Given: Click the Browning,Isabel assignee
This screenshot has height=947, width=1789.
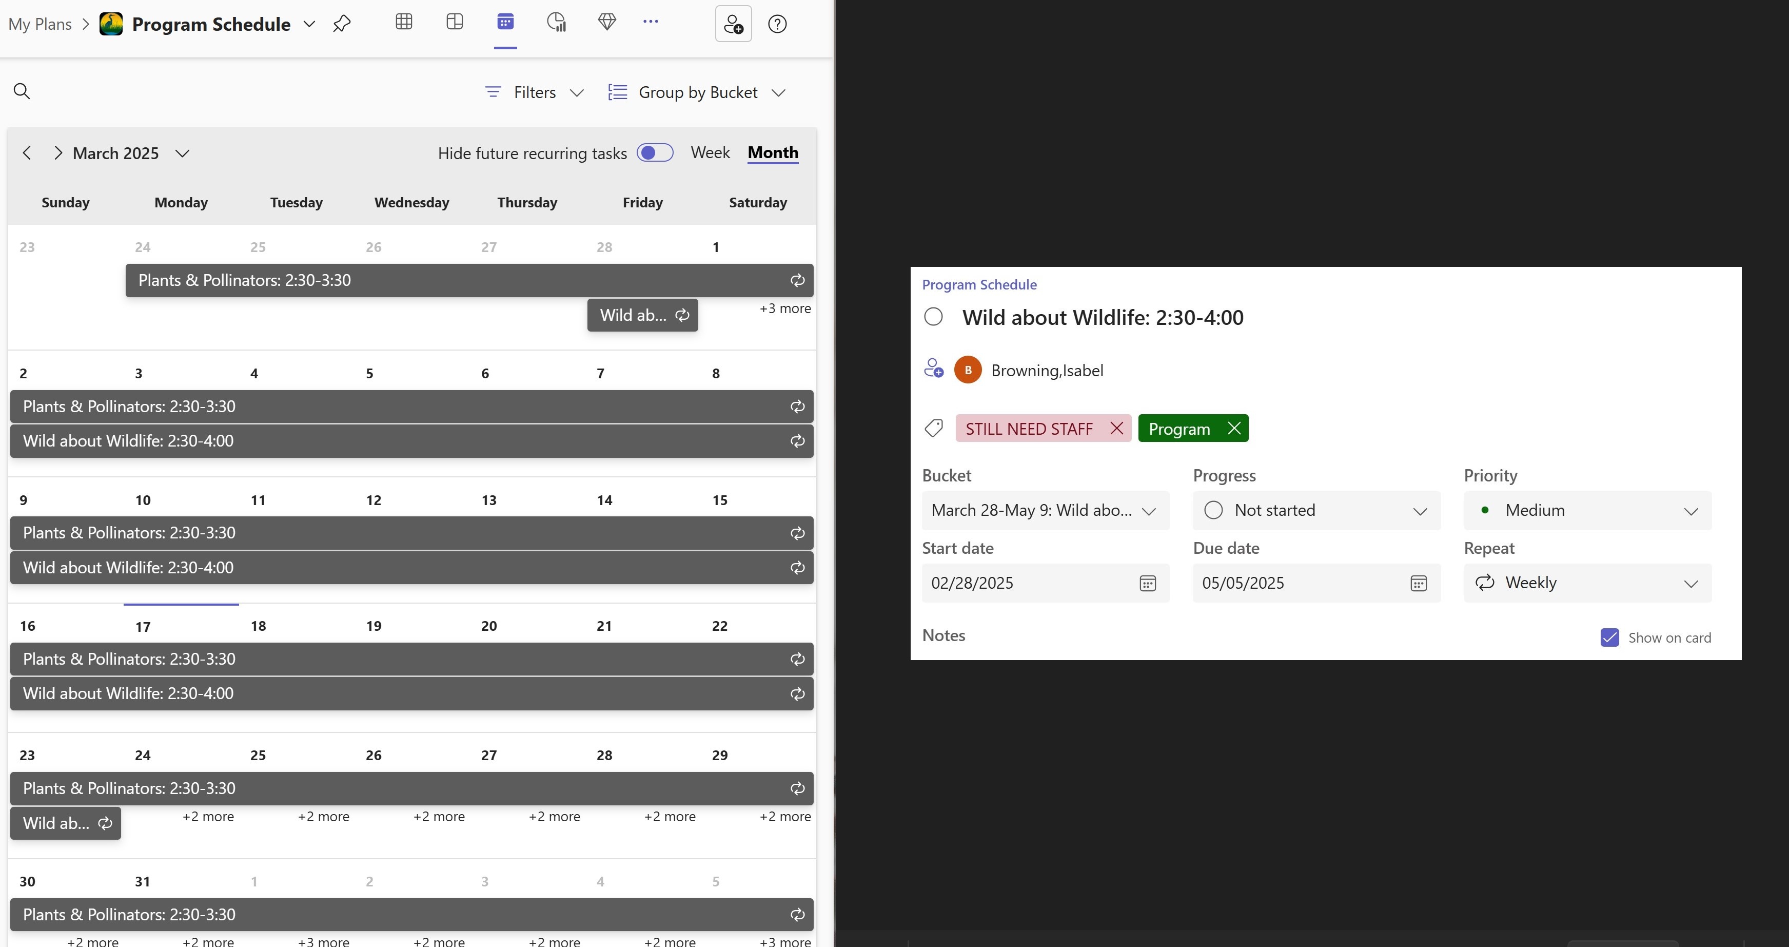Looking at the screenshot, I should 1029,370.
